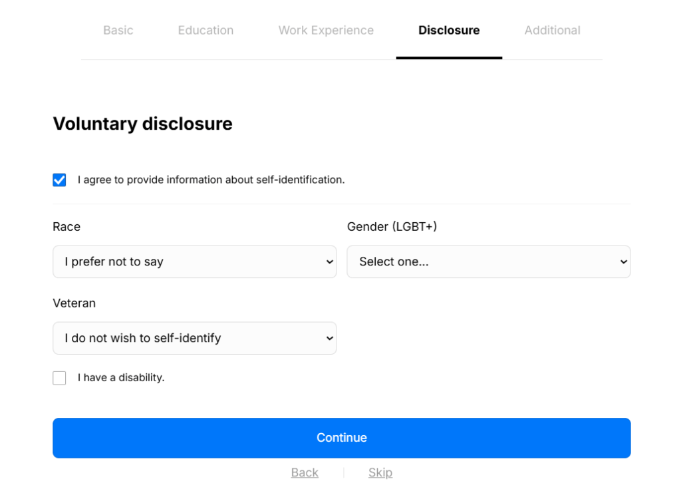Click the 'I have a disability.' label text
The width and height of the screenshot is (681, 503).
coord(121,378)
